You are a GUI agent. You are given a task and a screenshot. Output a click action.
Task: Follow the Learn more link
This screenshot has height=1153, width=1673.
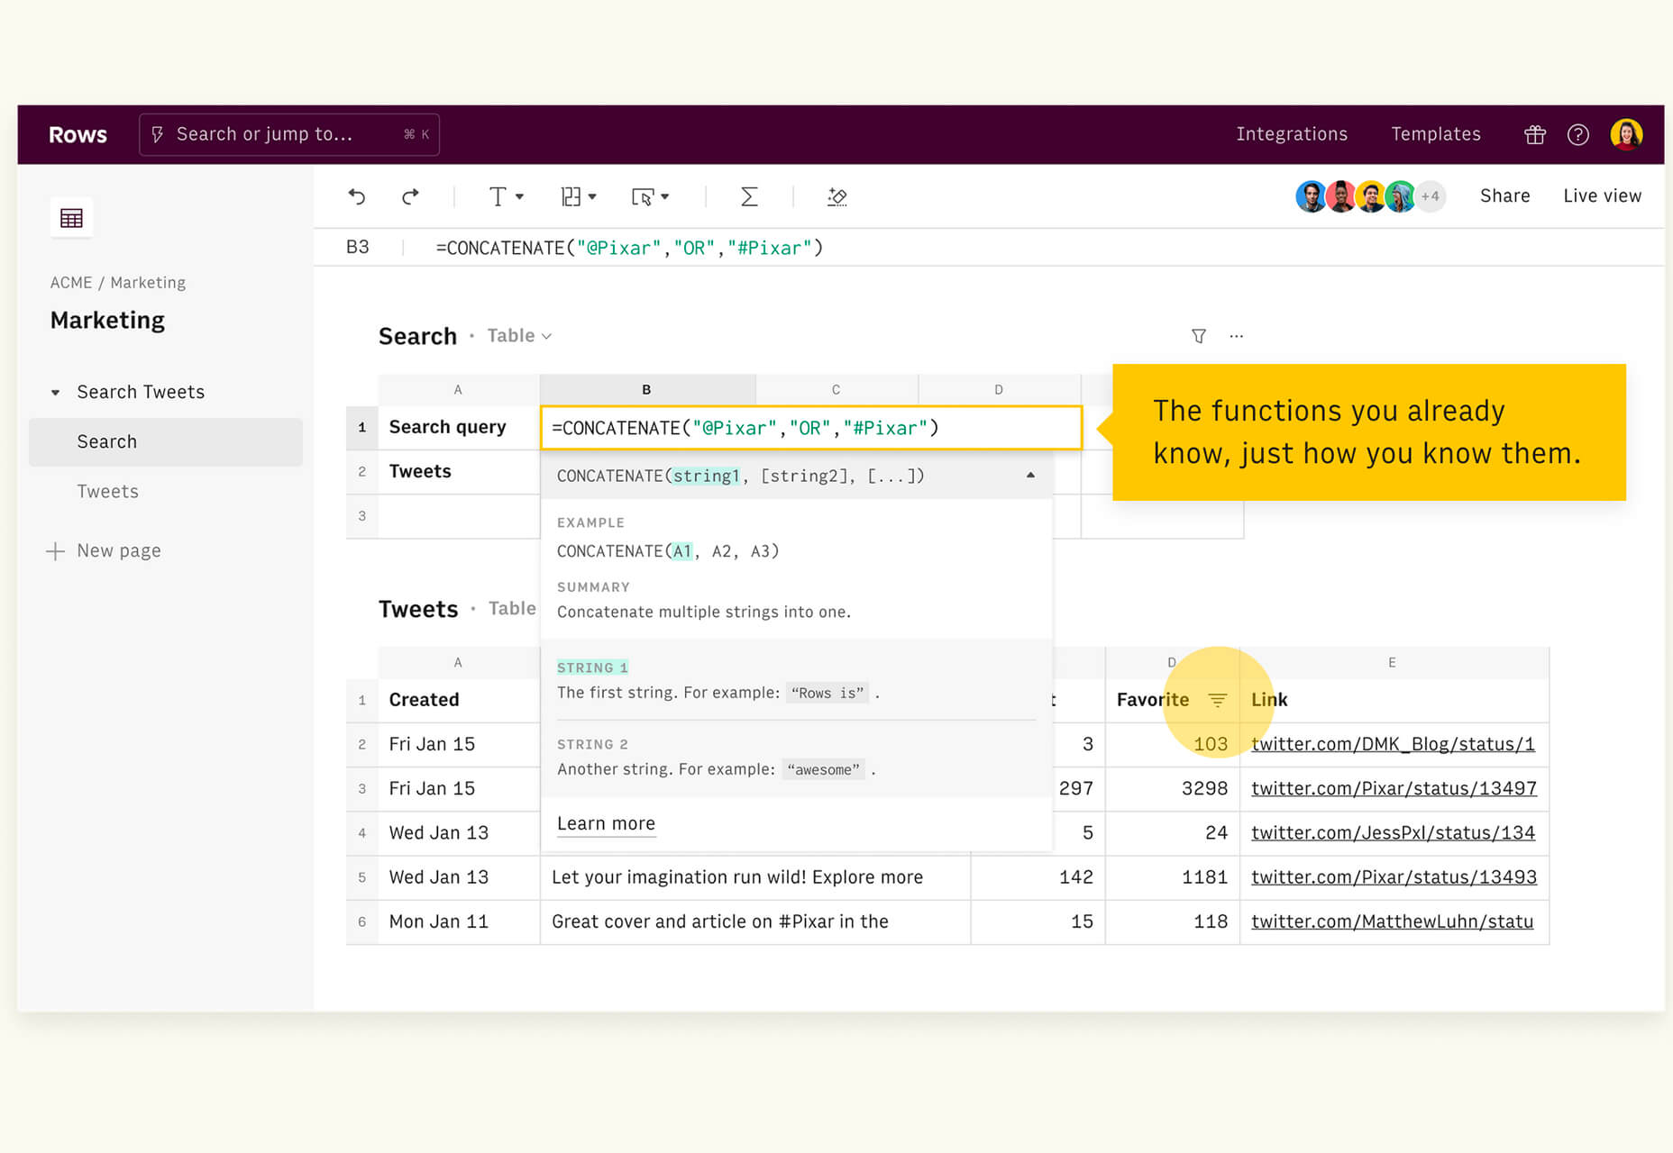[606, 823]
